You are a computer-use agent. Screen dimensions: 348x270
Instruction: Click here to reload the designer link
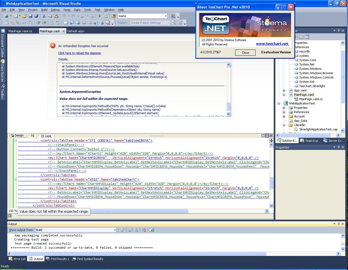tap(80, 53)
